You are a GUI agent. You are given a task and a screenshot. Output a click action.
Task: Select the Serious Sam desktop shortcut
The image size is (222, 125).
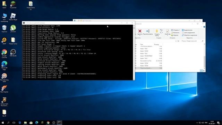pyautogui.click(x=4, y=102)
